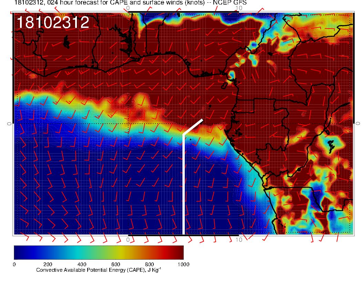Click the 1000 tick label under the colorbar
The height and width of the screenshot is (281, 364).
(x=183, y=264)
